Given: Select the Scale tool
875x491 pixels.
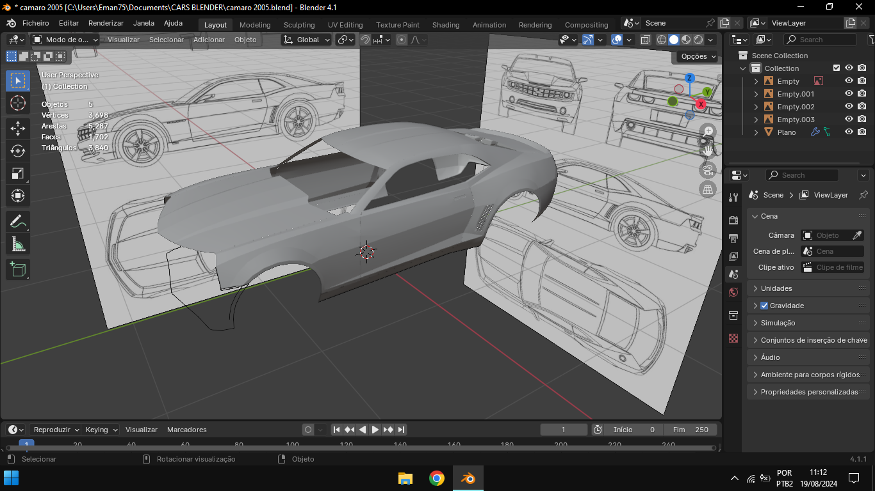Looking at the screenshot, I should coord(18,173).
